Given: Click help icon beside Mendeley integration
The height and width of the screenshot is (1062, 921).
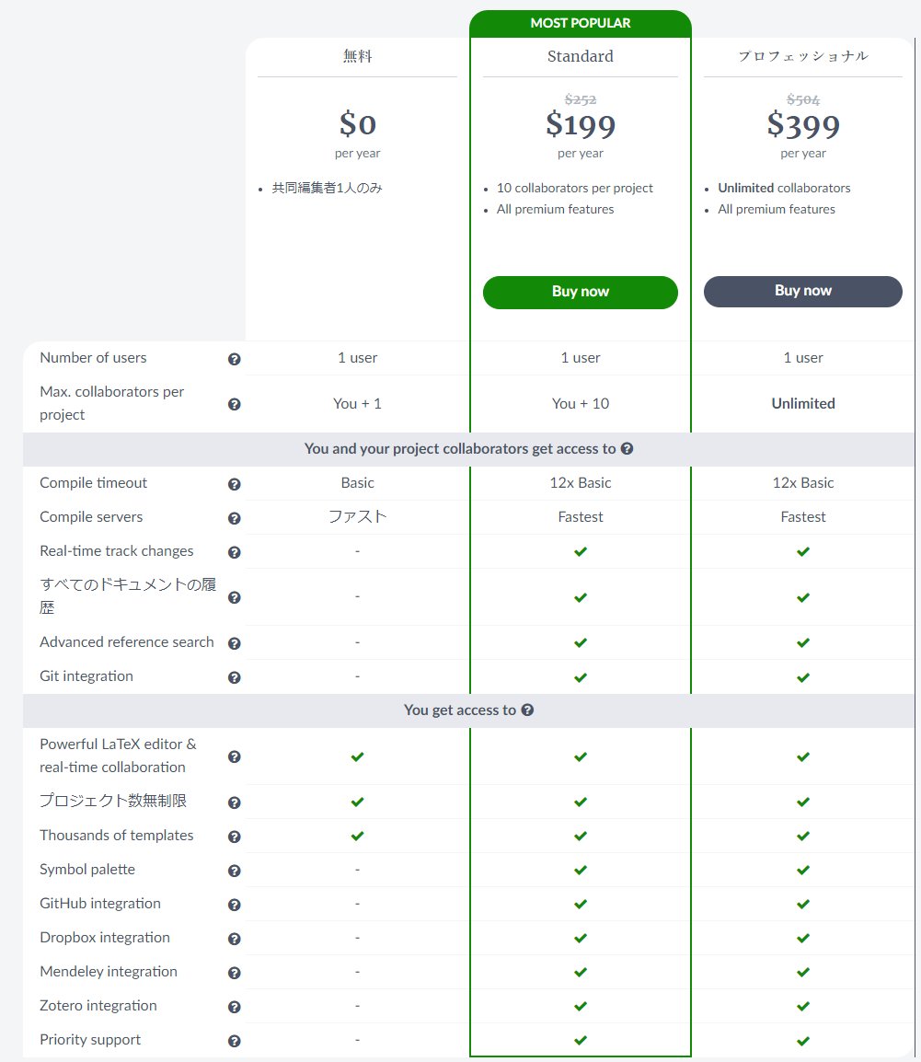Looking at the screenshot, I should click(235, 973).
